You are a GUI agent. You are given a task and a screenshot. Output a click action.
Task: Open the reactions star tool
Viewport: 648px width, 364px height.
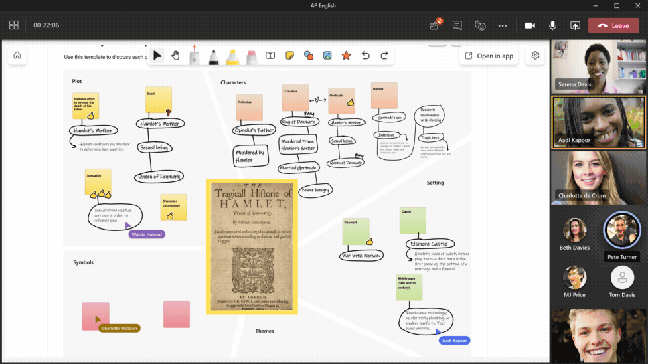(346, 56)
